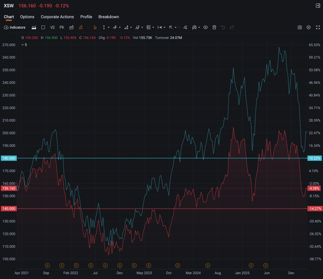Click the VS compare icon
The image size is (323, 279).
[53, 27]
